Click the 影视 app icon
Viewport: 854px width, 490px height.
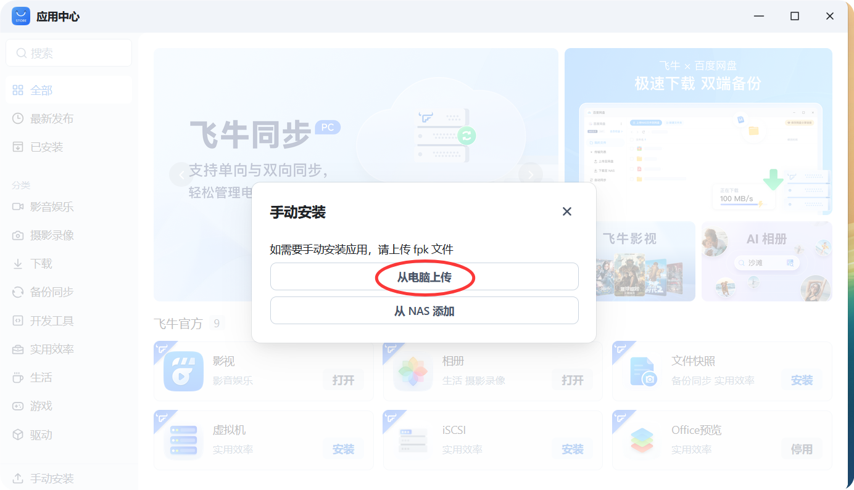click(x=183, y=371)
